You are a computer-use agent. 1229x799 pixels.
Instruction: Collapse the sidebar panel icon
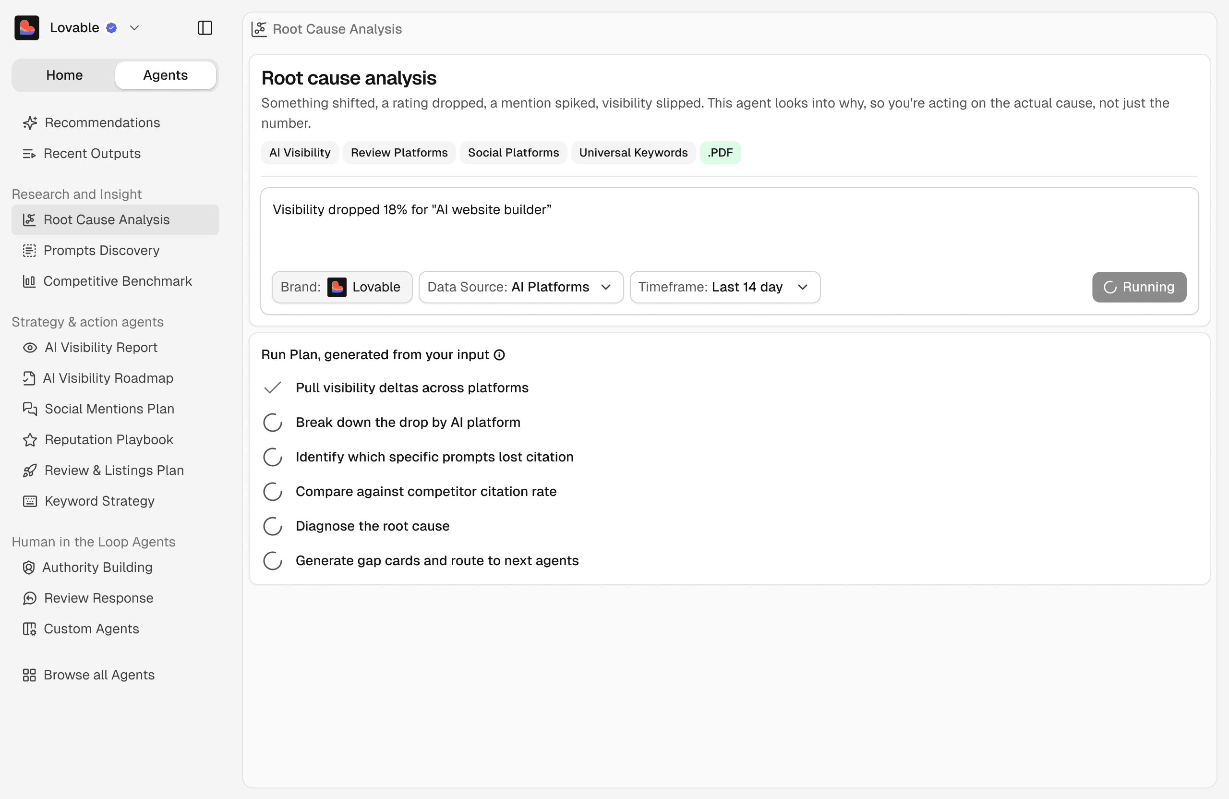pos(205,28)
